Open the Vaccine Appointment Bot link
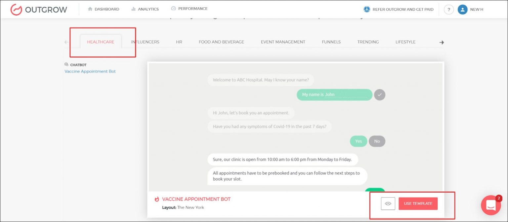 [90, 71]
